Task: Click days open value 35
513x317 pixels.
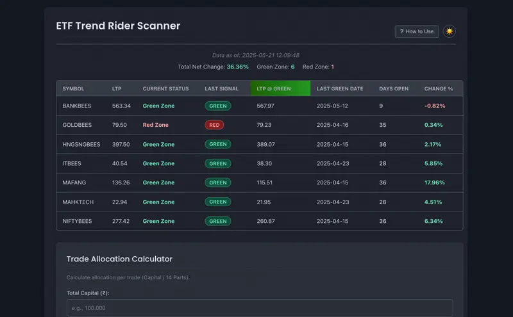Action: (383, 125)
